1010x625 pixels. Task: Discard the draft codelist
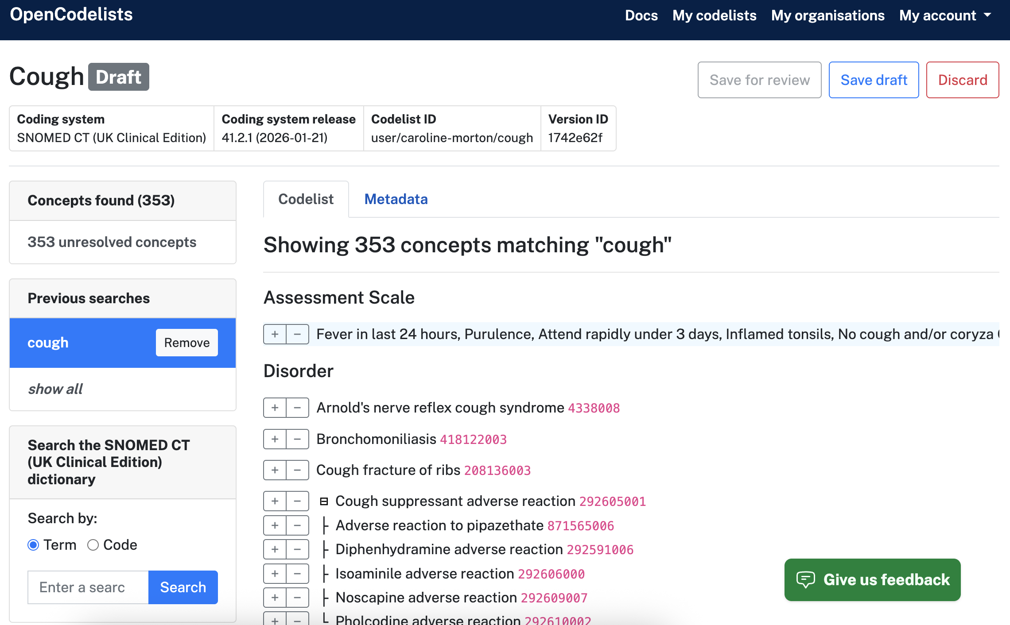(962, 80)
